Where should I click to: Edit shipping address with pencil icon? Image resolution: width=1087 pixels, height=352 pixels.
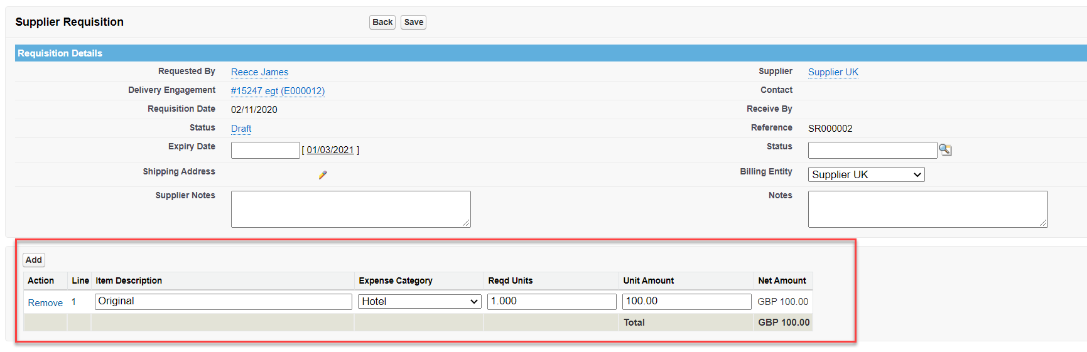[323, 175]
